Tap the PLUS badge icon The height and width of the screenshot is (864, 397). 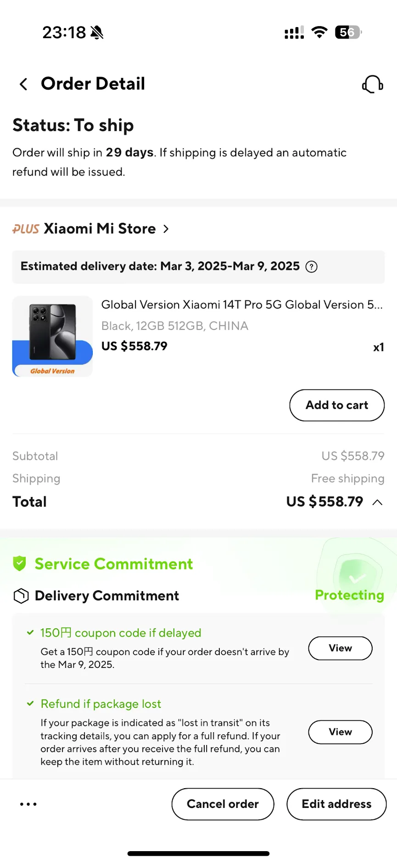[26, 229]
